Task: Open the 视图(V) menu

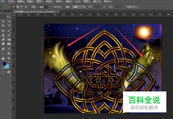Action: coord(87,2)
